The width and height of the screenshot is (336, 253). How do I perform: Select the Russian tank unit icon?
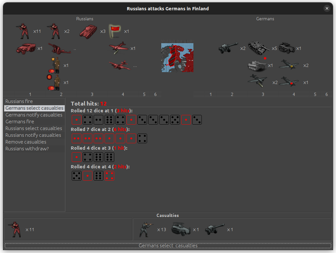pyautogui.click(x=88, y=31)
